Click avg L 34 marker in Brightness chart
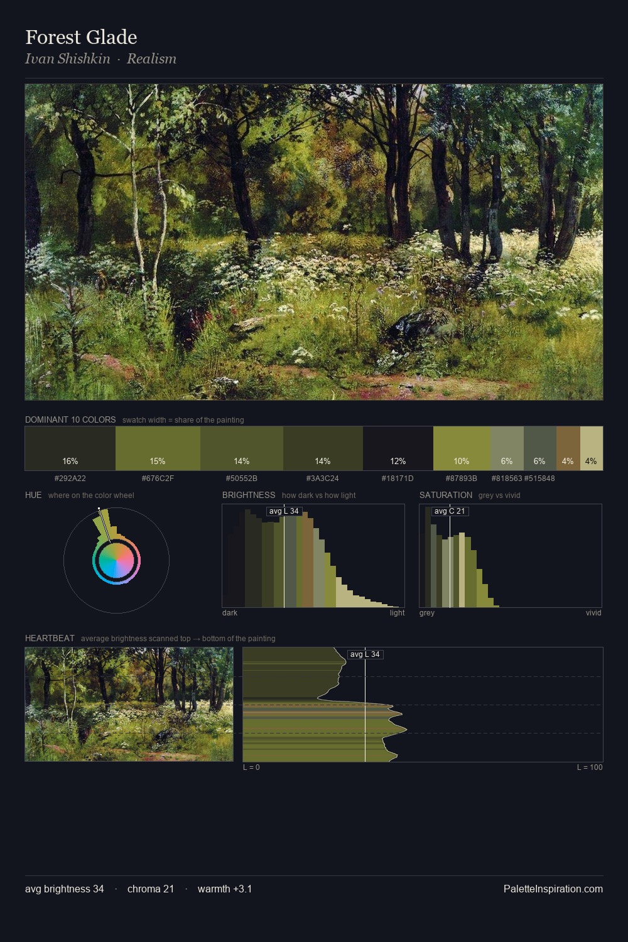 (x=284, y=511)
